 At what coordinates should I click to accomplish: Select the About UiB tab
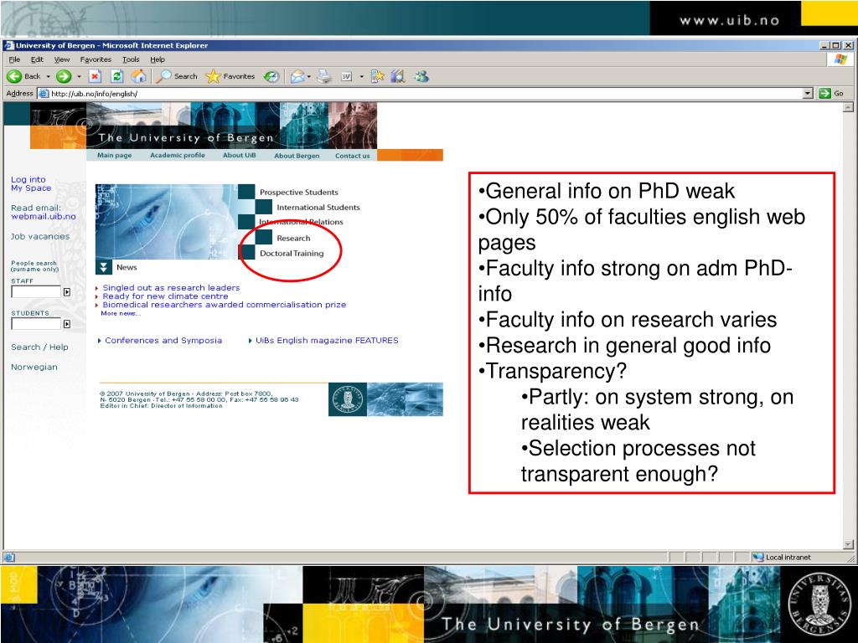[x=239, y=155]
